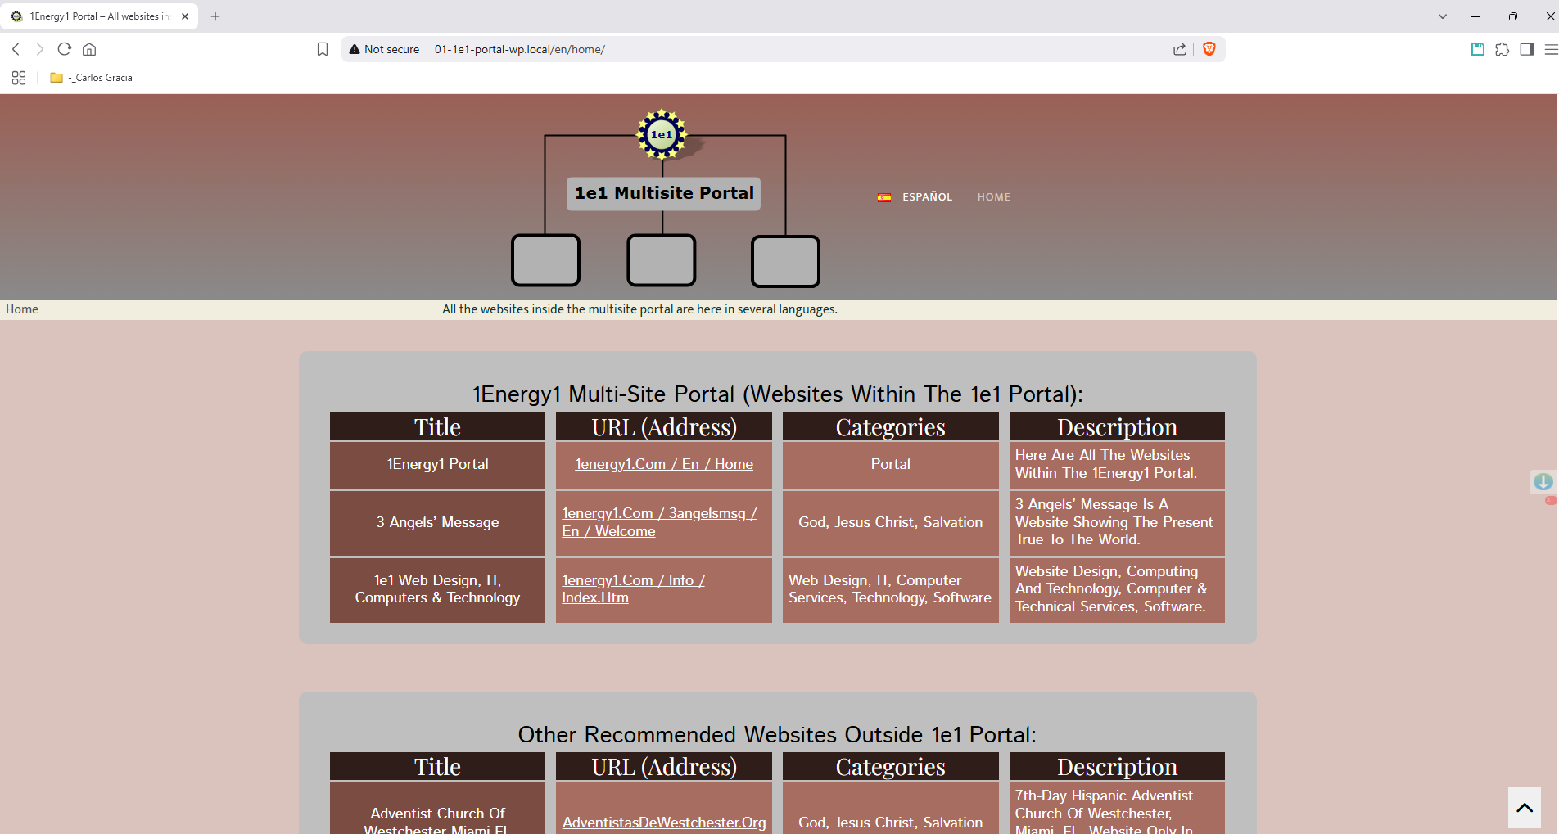The height and width of the screenshot is (834, 1559).
Task: Click the tagline about multisite portal languages
Action: (639, 309)
